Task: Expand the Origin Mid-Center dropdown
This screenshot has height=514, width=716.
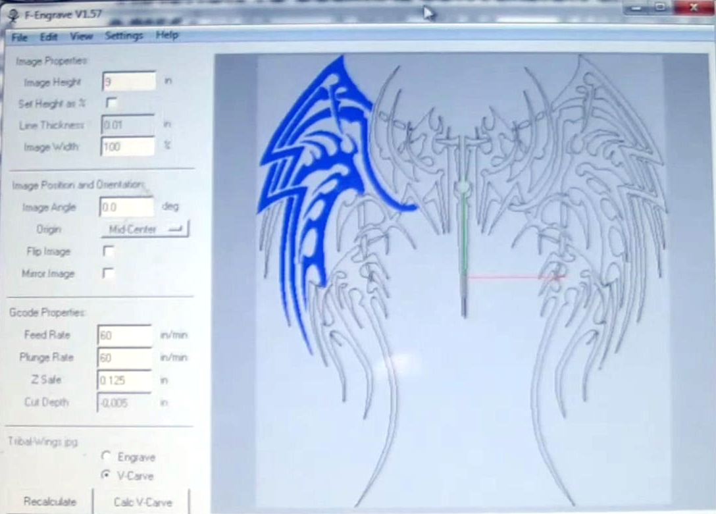Action: (x=144, y=229)
